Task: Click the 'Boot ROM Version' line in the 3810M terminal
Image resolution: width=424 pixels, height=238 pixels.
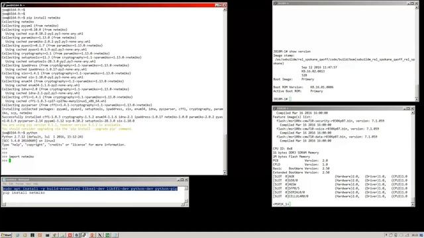Action: (x=303, y=87)
